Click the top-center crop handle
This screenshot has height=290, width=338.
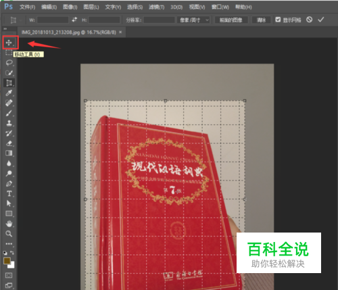tap(165, 101)
